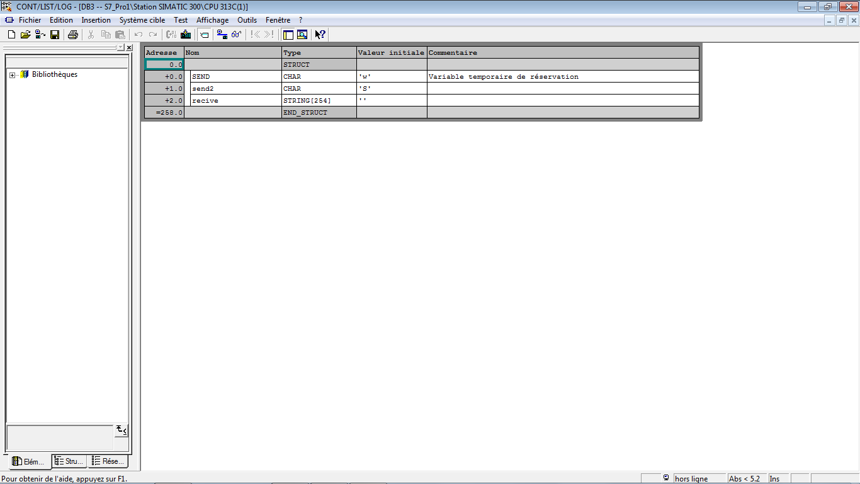Print using the printer toolbar icon
Image resolution: width=860 pixels, height=484 pixels.
pyautogui.click(x=73, y=35)
